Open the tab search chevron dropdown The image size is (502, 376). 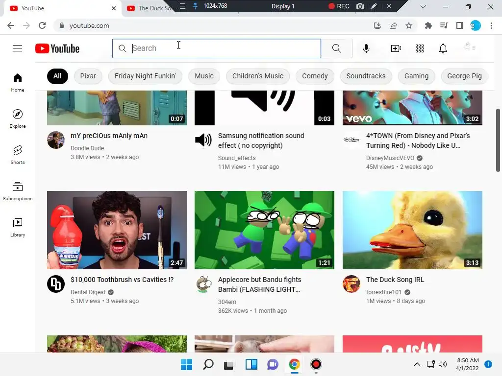[423, 7]
